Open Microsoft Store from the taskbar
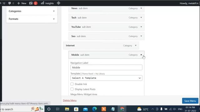Viewport: 200px width, 112px height. pos(76,109)
